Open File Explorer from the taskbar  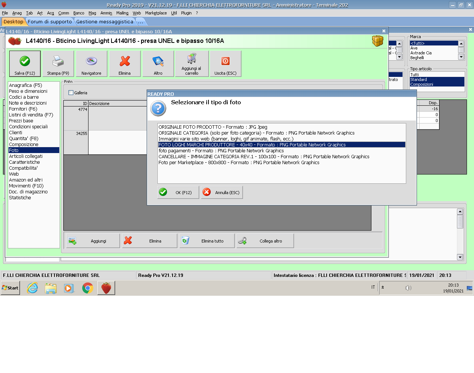51,288
